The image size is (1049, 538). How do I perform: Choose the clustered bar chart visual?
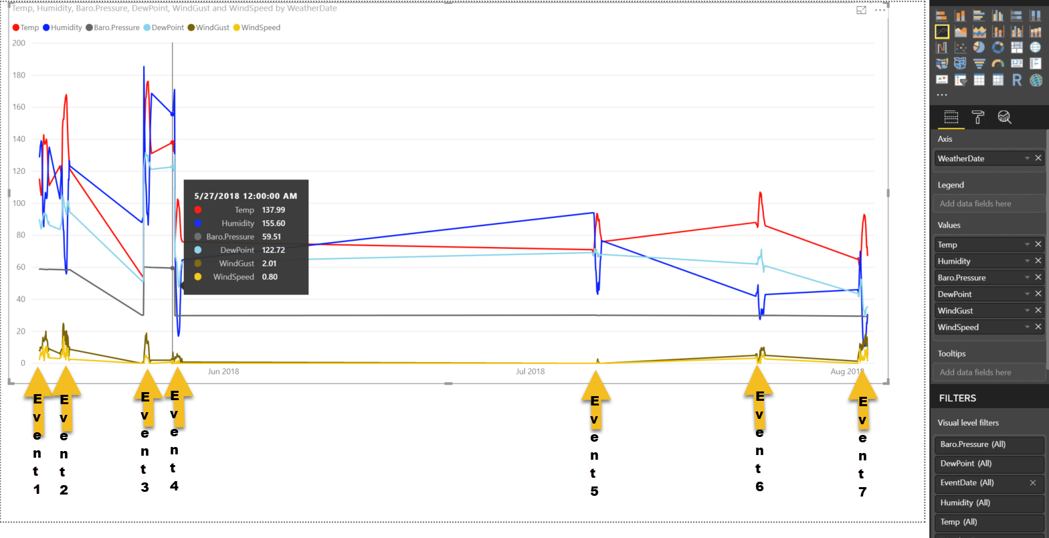[979, 15]
